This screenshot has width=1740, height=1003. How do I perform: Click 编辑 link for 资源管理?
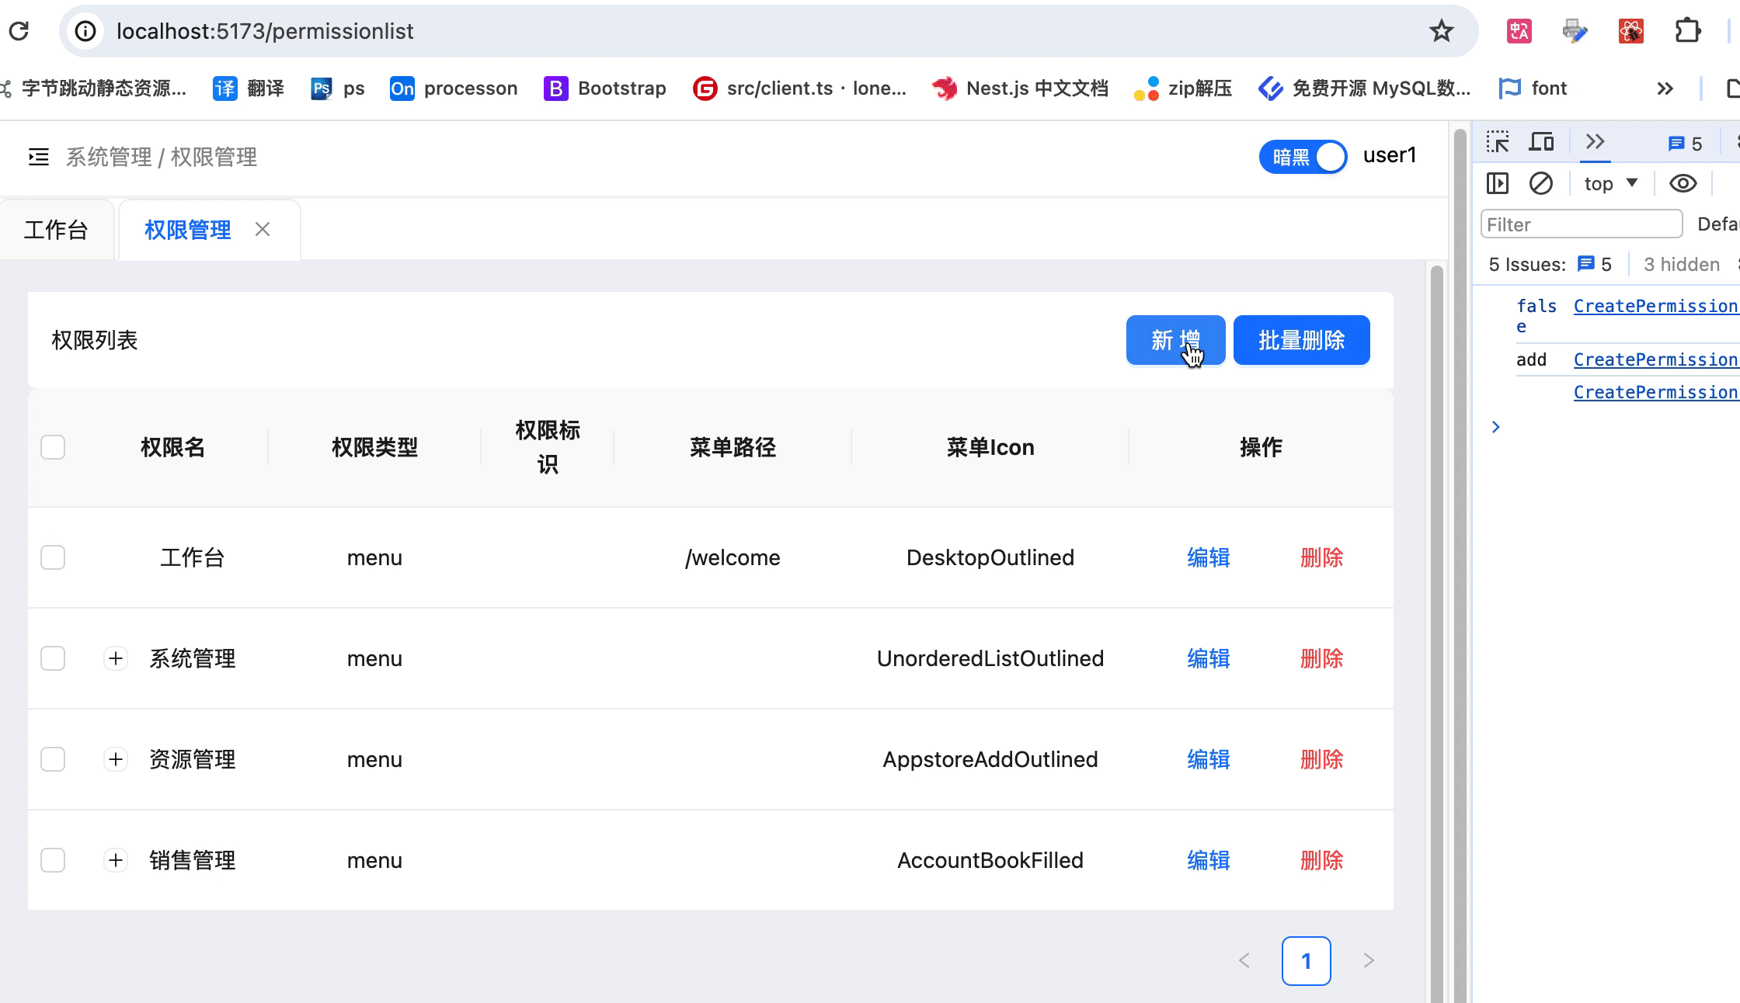click(1208, 759)
